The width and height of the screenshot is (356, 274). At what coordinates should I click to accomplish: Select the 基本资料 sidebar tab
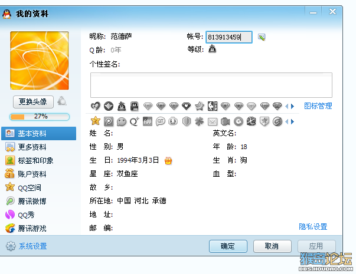tap(39, 134)
